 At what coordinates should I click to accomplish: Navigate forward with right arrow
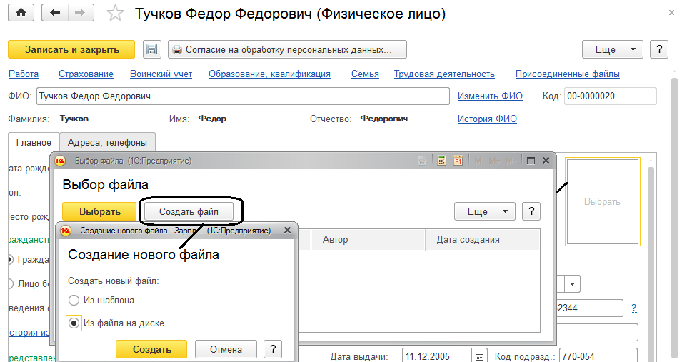pos(80,13)
